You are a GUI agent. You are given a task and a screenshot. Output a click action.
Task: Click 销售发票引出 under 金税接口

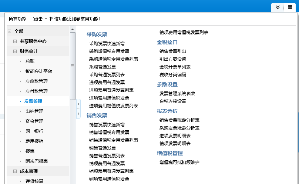pos(172,51)
